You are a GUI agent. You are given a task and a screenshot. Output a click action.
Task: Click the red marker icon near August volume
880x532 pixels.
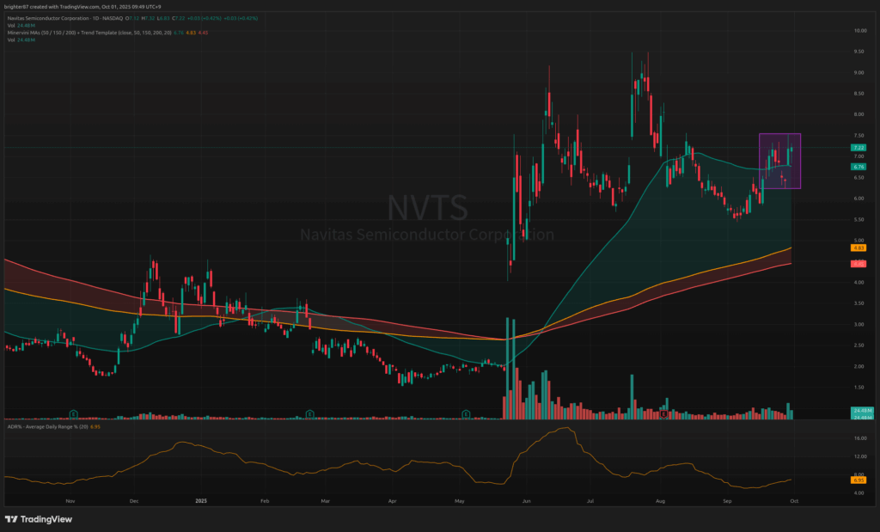click(x=663, y=413)
